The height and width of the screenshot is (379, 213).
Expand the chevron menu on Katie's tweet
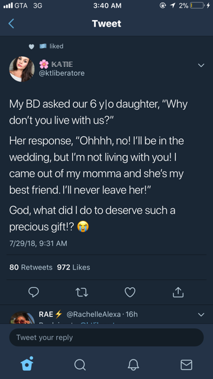tap(201, 65)
